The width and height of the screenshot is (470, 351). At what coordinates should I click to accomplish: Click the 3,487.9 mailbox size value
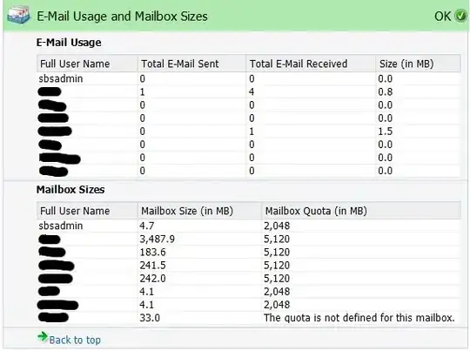157,240
